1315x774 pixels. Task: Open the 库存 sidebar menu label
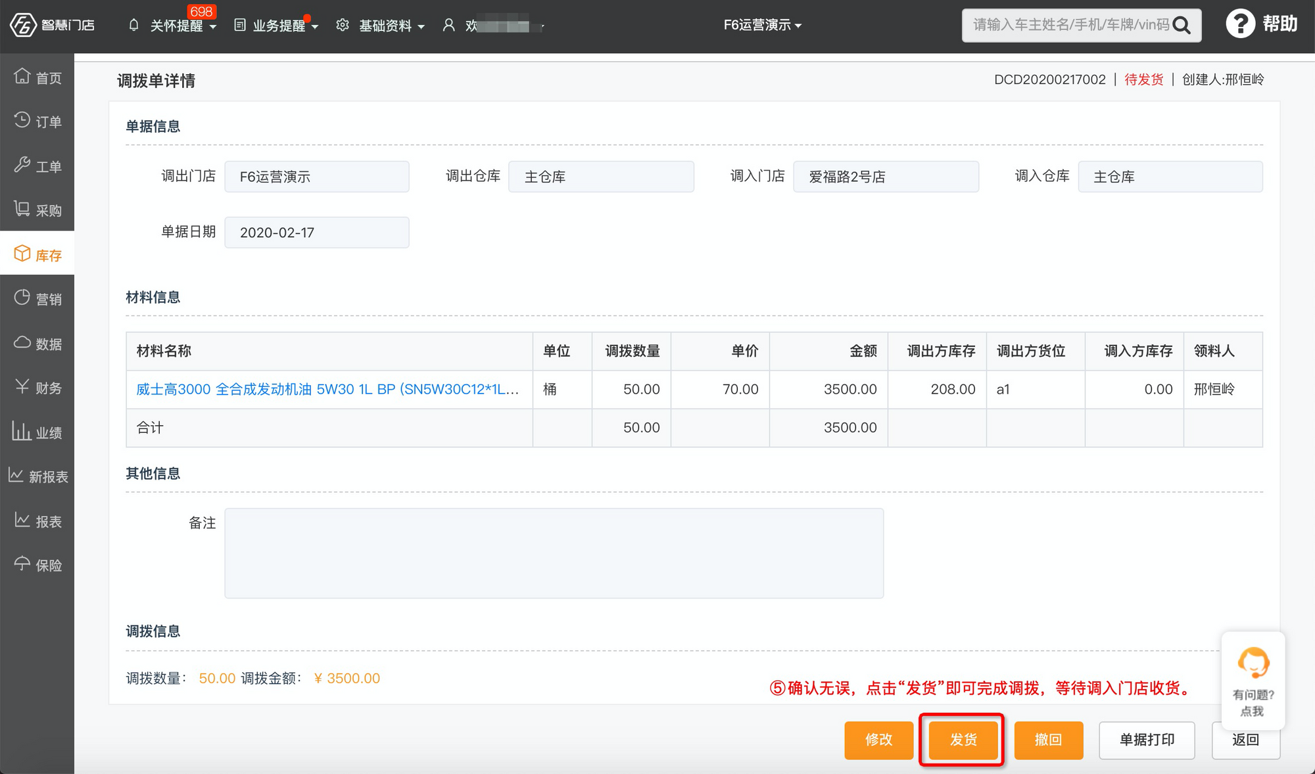click(49, 256)
